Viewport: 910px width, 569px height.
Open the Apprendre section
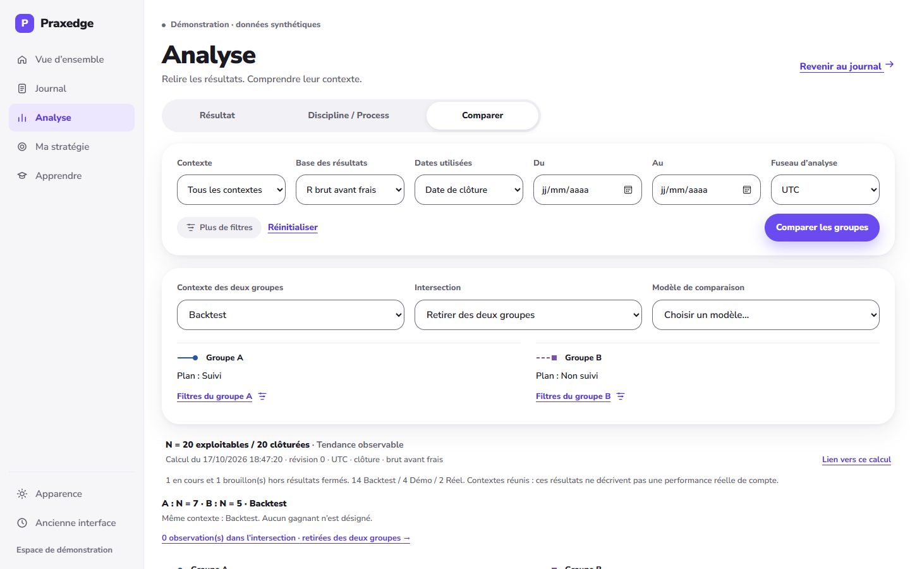coord(71,176)
